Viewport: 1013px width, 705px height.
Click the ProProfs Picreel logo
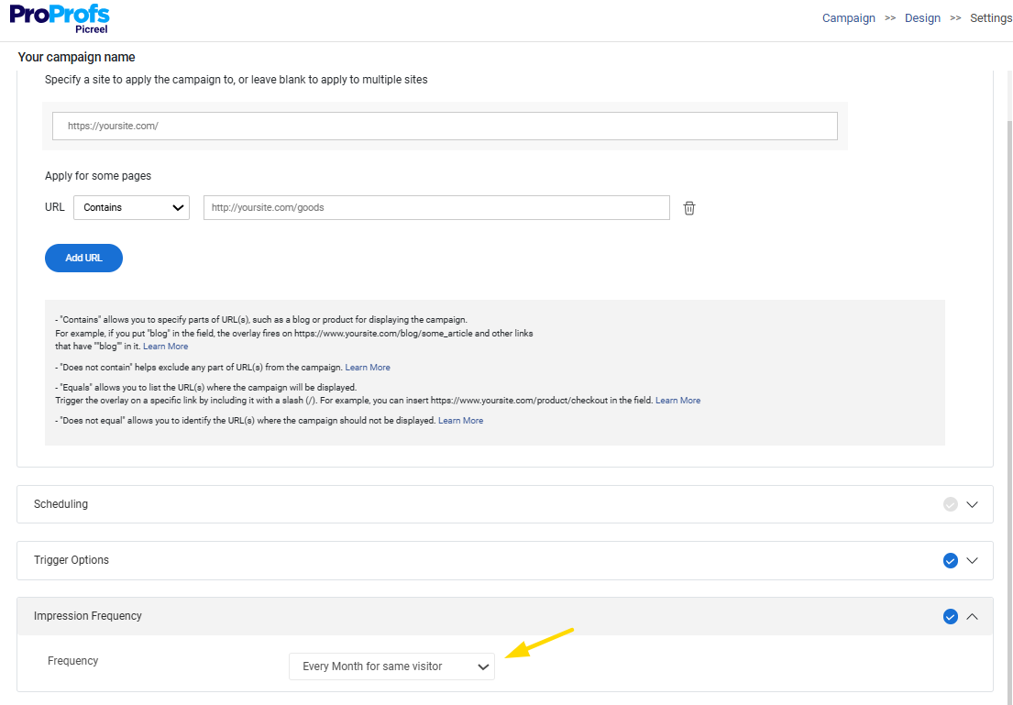pyautogui.click(x=60, y=18)
